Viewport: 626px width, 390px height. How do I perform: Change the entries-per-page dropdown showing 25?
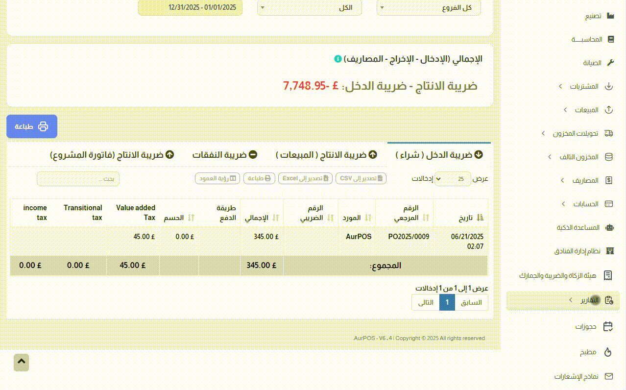point(453,179)
